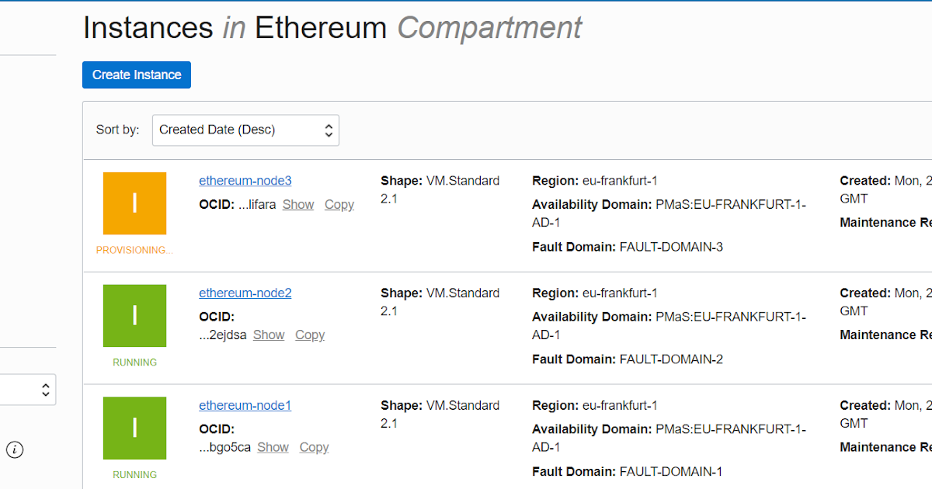
Task: Click the FAULT-DOMAIN-3 fault domain text
Action: pyautogui.click(x=671, y=247)
